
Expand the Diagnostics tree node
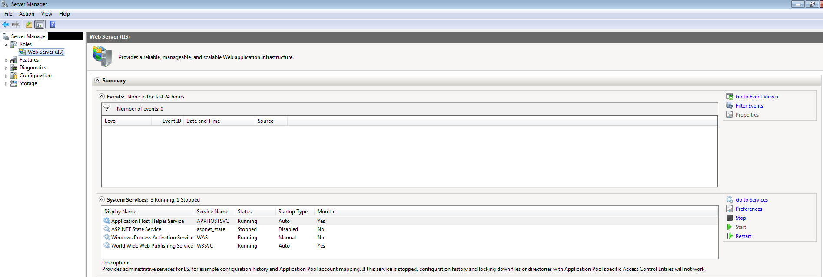coord(6,68)
